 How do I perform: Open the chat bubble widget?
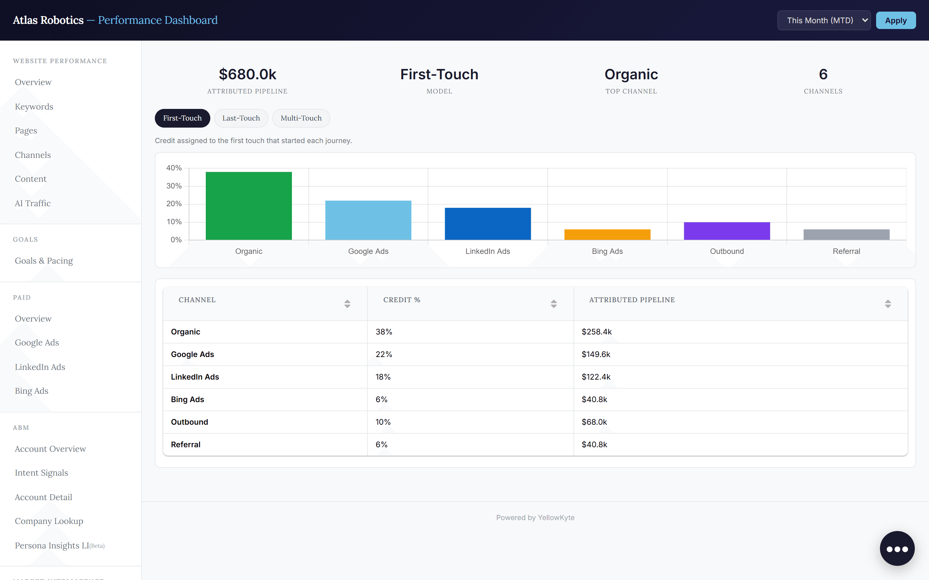point(897,548)
